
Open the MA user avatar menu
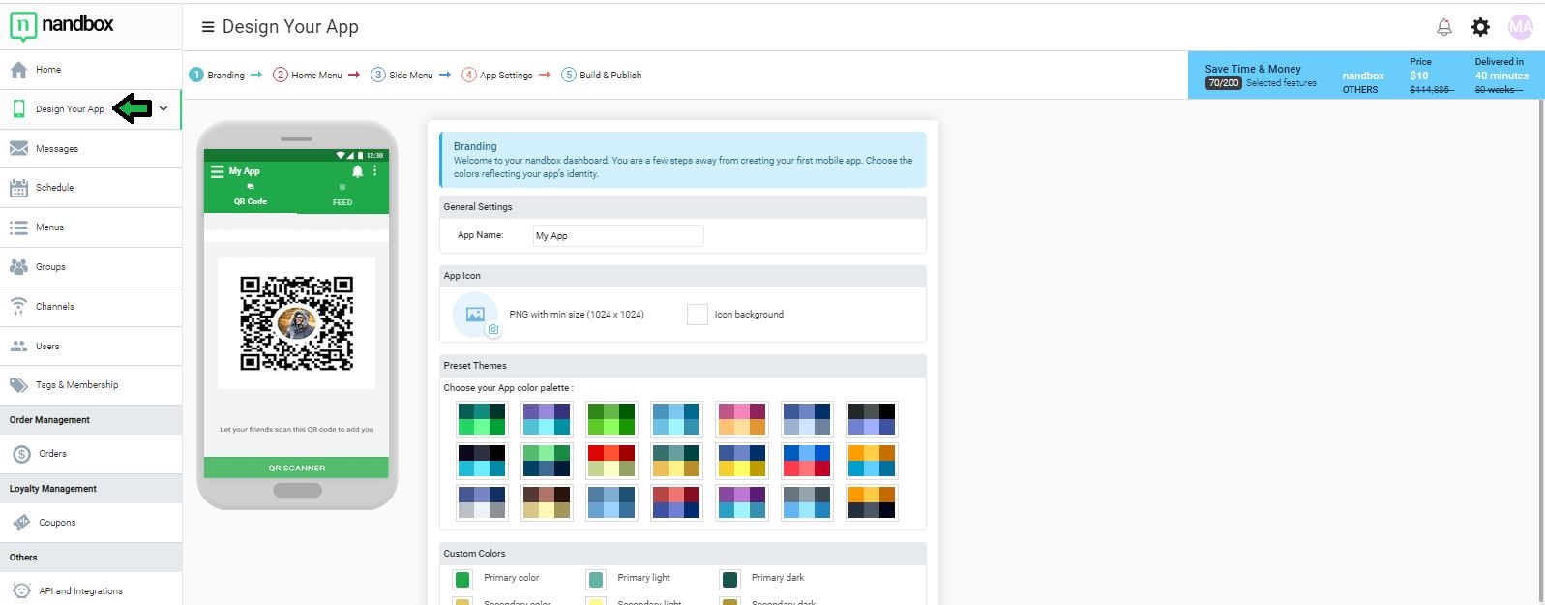(1521, 27)
